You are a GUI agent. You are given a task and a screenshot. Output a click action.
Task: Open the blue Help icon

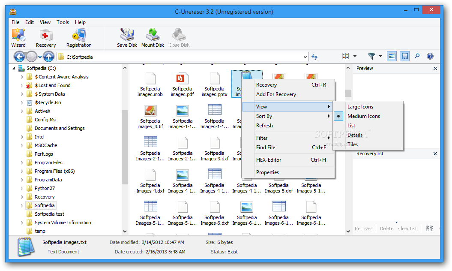[x=430, y=56]
